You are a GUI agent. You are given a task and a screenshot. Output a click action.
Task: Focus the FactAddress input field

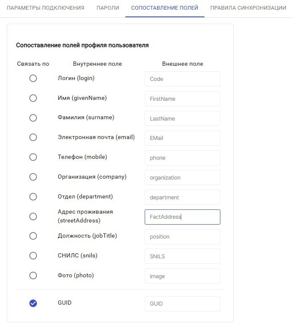coord(183,217)
